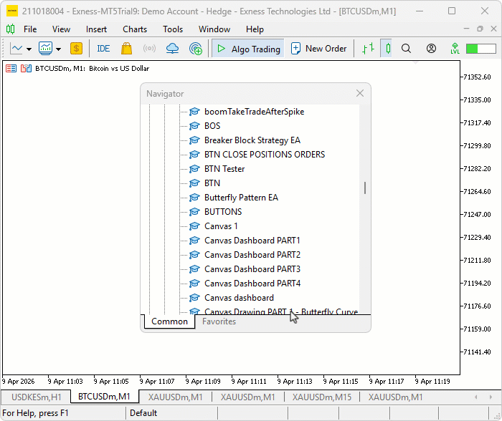The image size is (502, 421).
Task: Click the 71352.60 price label
Action: pos(477,77)
